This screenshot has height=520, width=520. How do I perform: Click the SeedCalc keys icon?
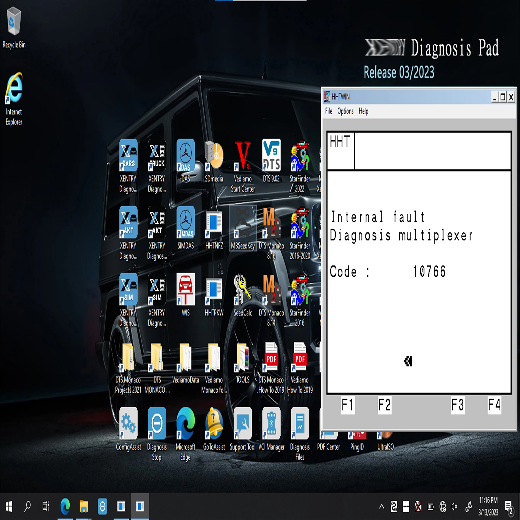pyautogui.click(x=243, y=295)
